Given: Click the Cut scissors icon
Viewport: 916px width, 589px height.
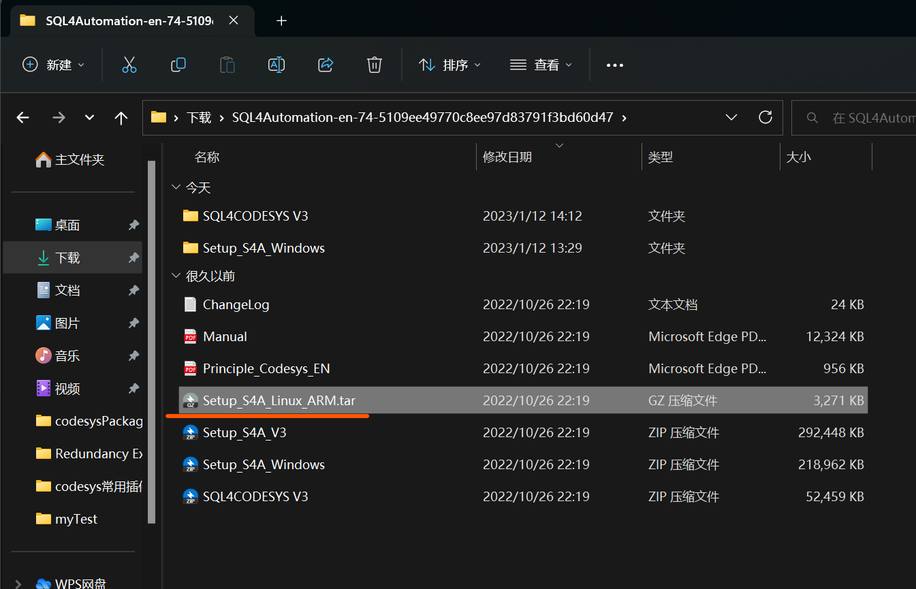Looking at the screenshot, I should pos(129,65).
